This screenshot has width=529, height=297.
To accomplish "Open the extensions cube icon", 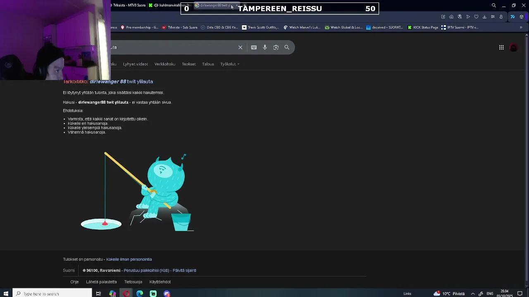I will tap(522, 17).
